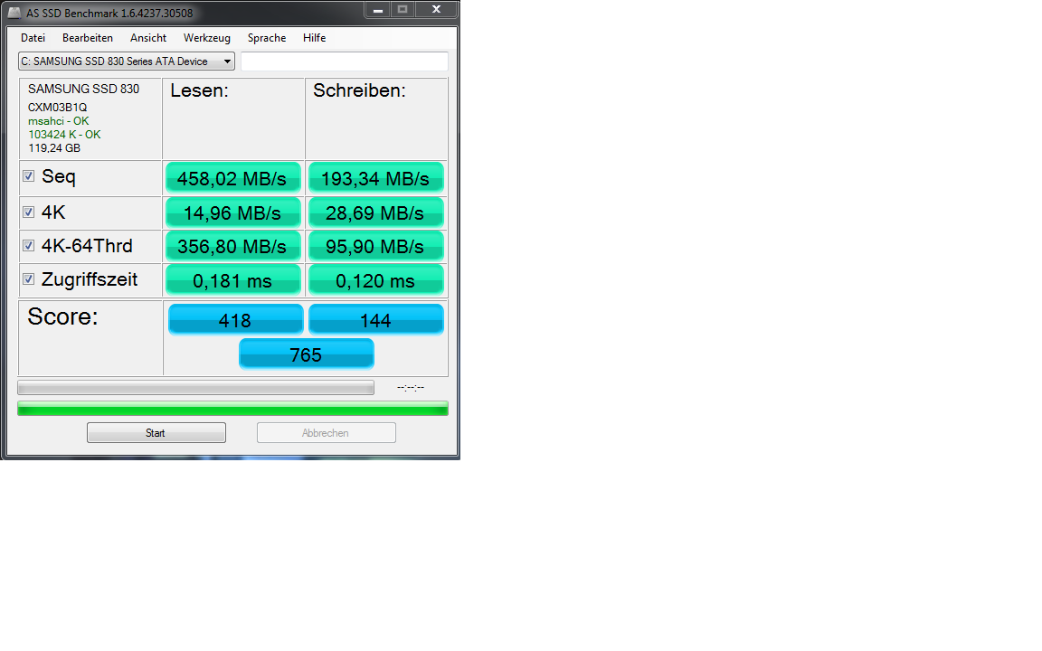The height and width of the screenshot is (651, 1042).
Task: Click the 119,24 GB capacity text
Action: (x=54, y=148)
